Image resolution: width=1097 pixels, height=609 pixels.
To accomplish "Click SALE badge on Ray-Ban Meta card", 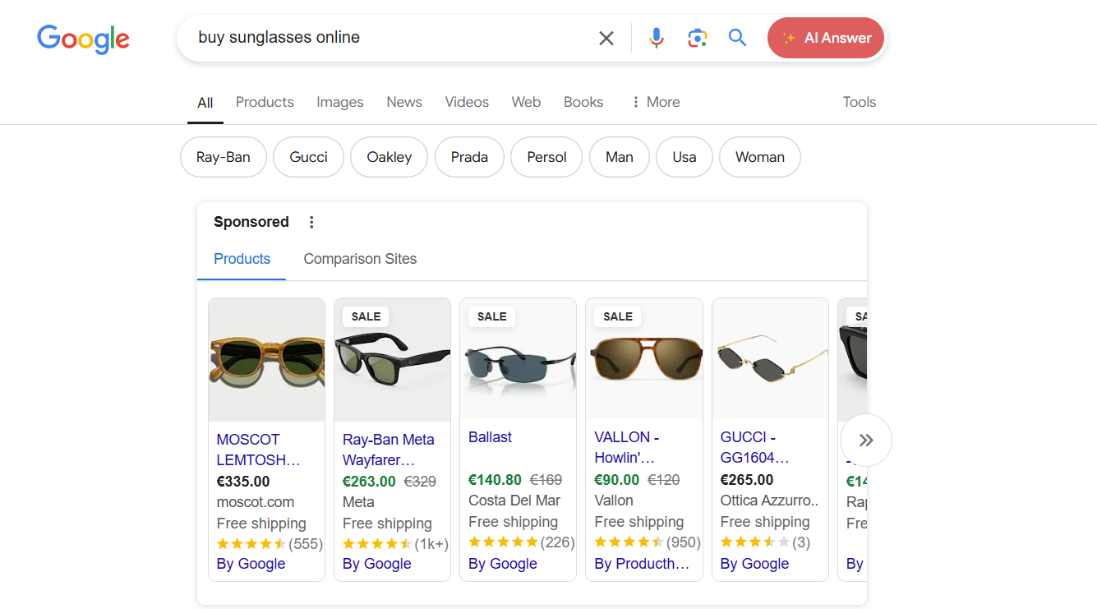I will click(366, 316).
